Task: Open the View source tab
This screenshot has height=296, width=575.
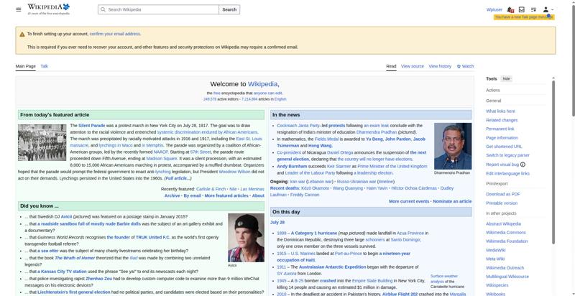Action: pyautogui.click(x=412, y=66)
